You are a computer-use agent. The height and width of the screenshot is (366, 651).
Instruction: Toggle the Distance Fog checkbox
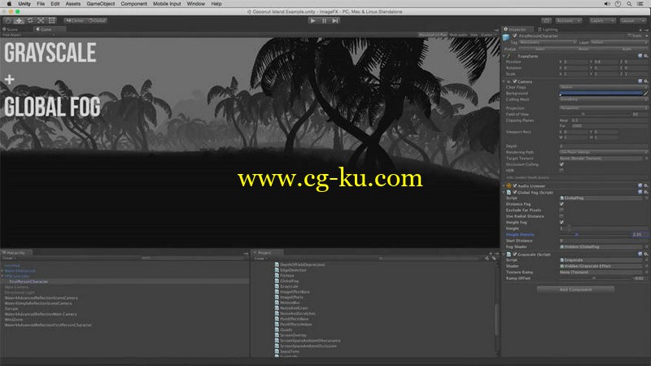[x=561, y=204]
